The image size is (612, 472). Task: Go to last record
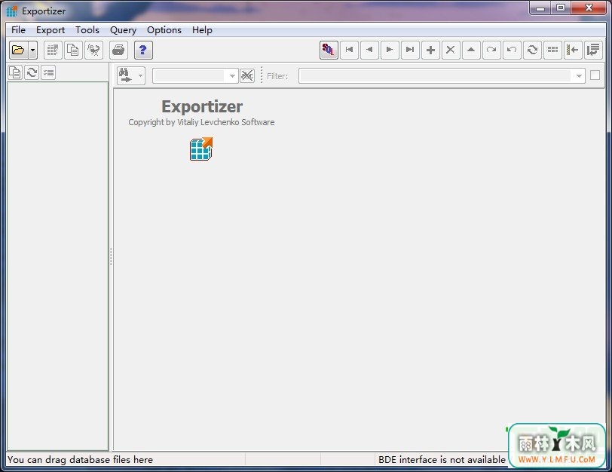tap(410, 50)
